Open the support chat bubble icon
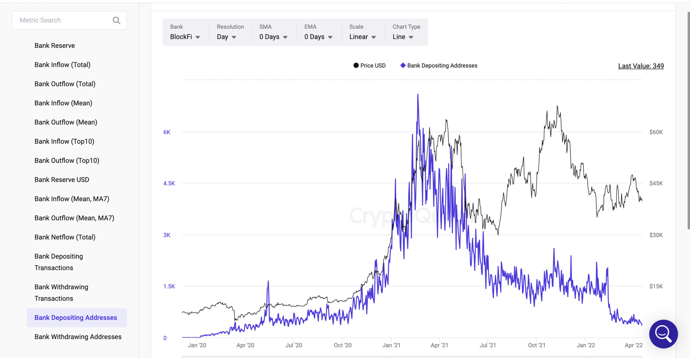 click(663, 334)
